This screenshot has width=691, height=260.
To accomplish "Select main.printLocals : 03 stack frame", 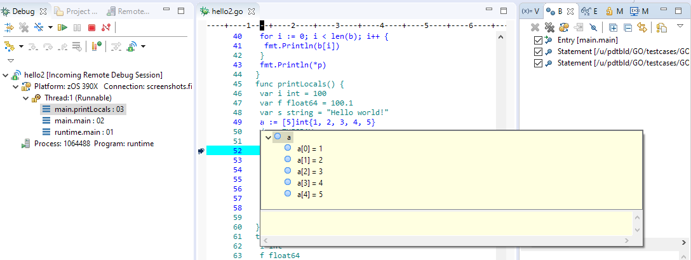I will 84,109.
